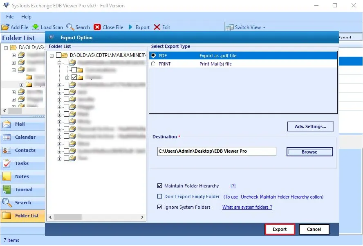The image size is (363, 246).
Task: Switch to the Tasks pane
Action: [23, 163]
